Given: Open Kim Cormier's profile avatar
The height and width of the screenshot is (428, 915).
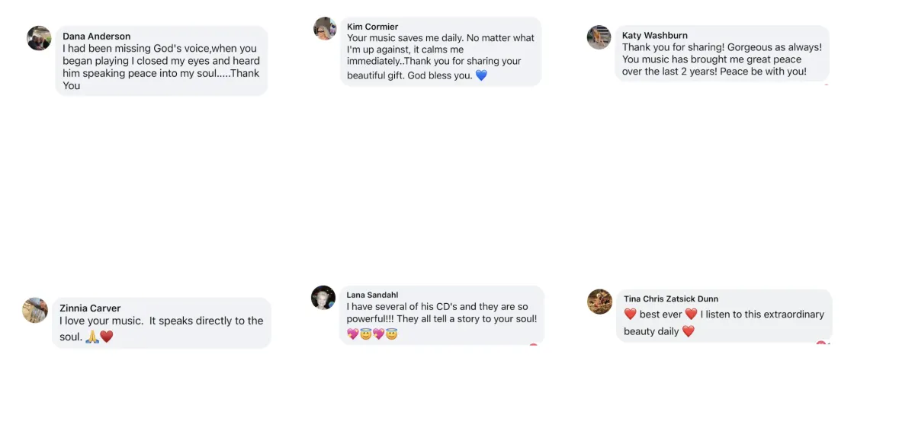Looking at the screenshot, I should coord(325,28).
